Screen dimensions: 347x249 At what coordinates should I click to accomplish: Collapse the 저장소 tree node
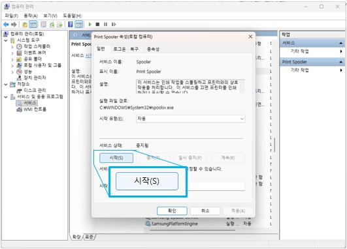tap(6, 84)
